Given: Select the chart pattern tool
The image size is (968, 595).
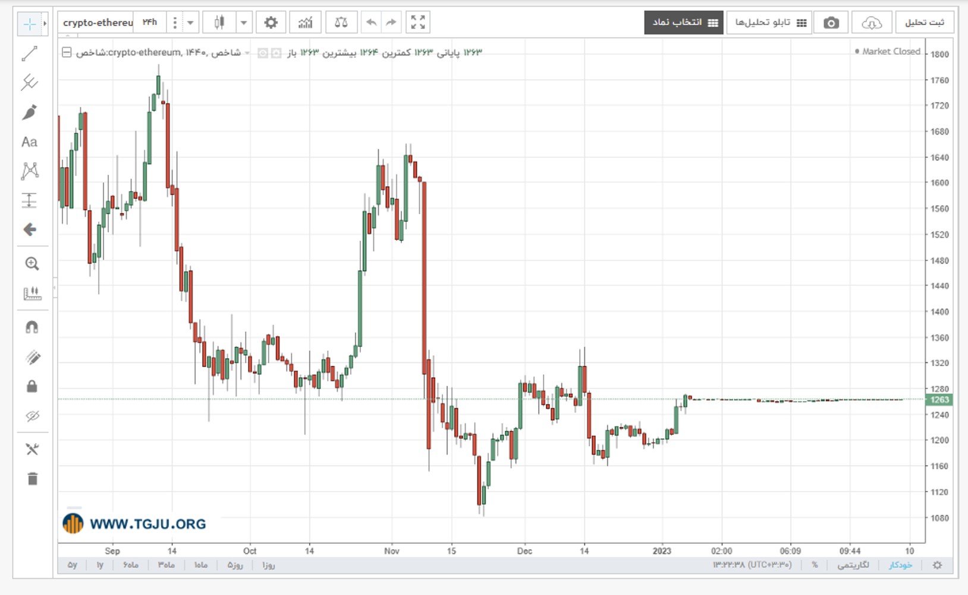Looking at the screenshot, I should click(x=29, y=171).
